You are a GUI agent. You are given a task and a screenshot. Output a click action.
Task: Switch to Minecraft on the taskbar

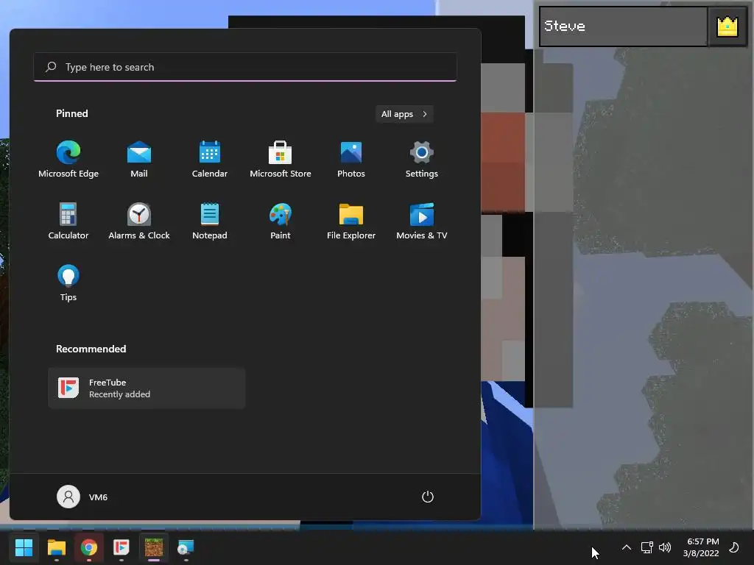tap(154, 547)
